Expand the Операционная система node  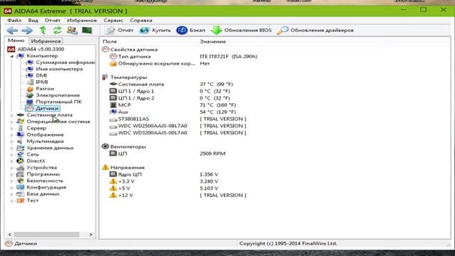(x=12, y=122)
